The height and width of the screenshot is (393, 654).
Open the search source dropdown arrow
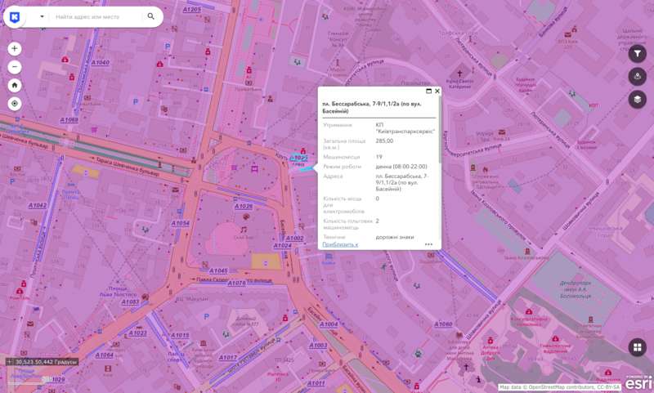(x=43, y=16)
